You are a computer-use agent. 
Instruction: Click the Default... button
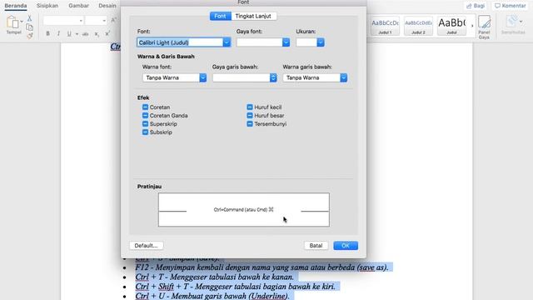pyautogui.click(x=147, y=246)
